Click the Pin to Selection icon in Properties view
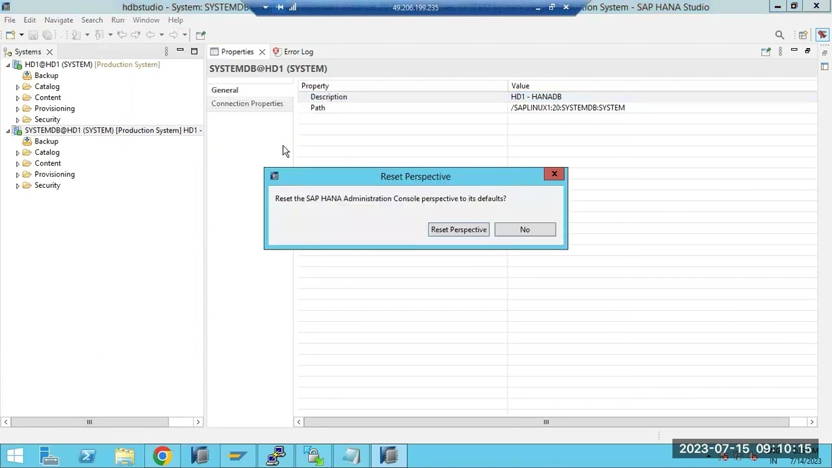 tap(766, 51)
